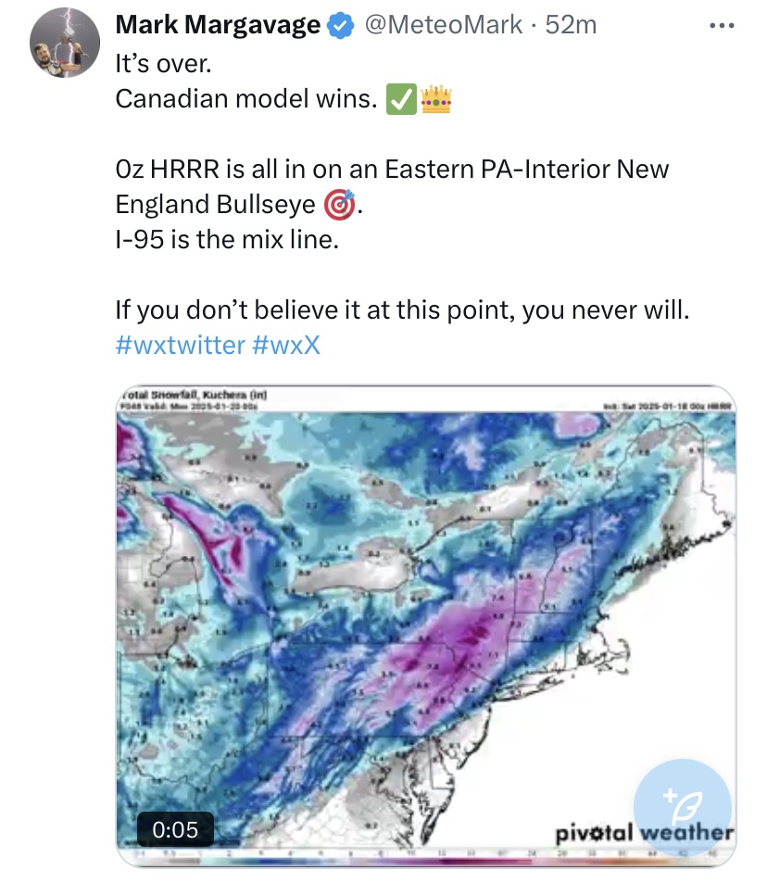This screenshot has width=767, height=883.
Task: Open the Mark Margavage display name
Action: [x=218, y=25]
